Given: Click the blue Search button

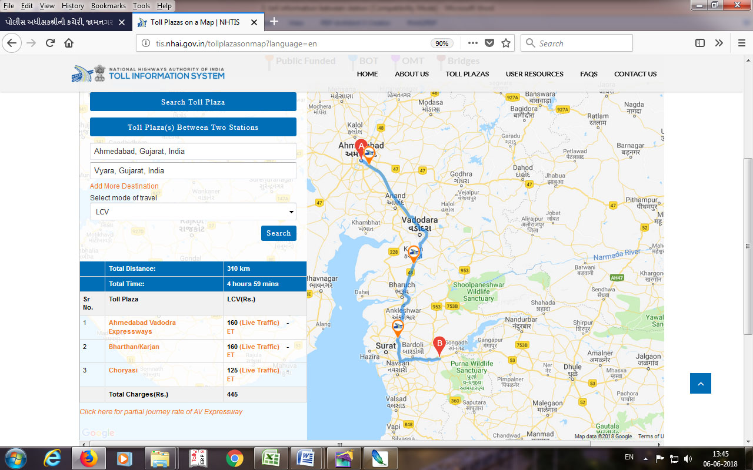Looking at the screenshot, I should click(x=278, y=233).
